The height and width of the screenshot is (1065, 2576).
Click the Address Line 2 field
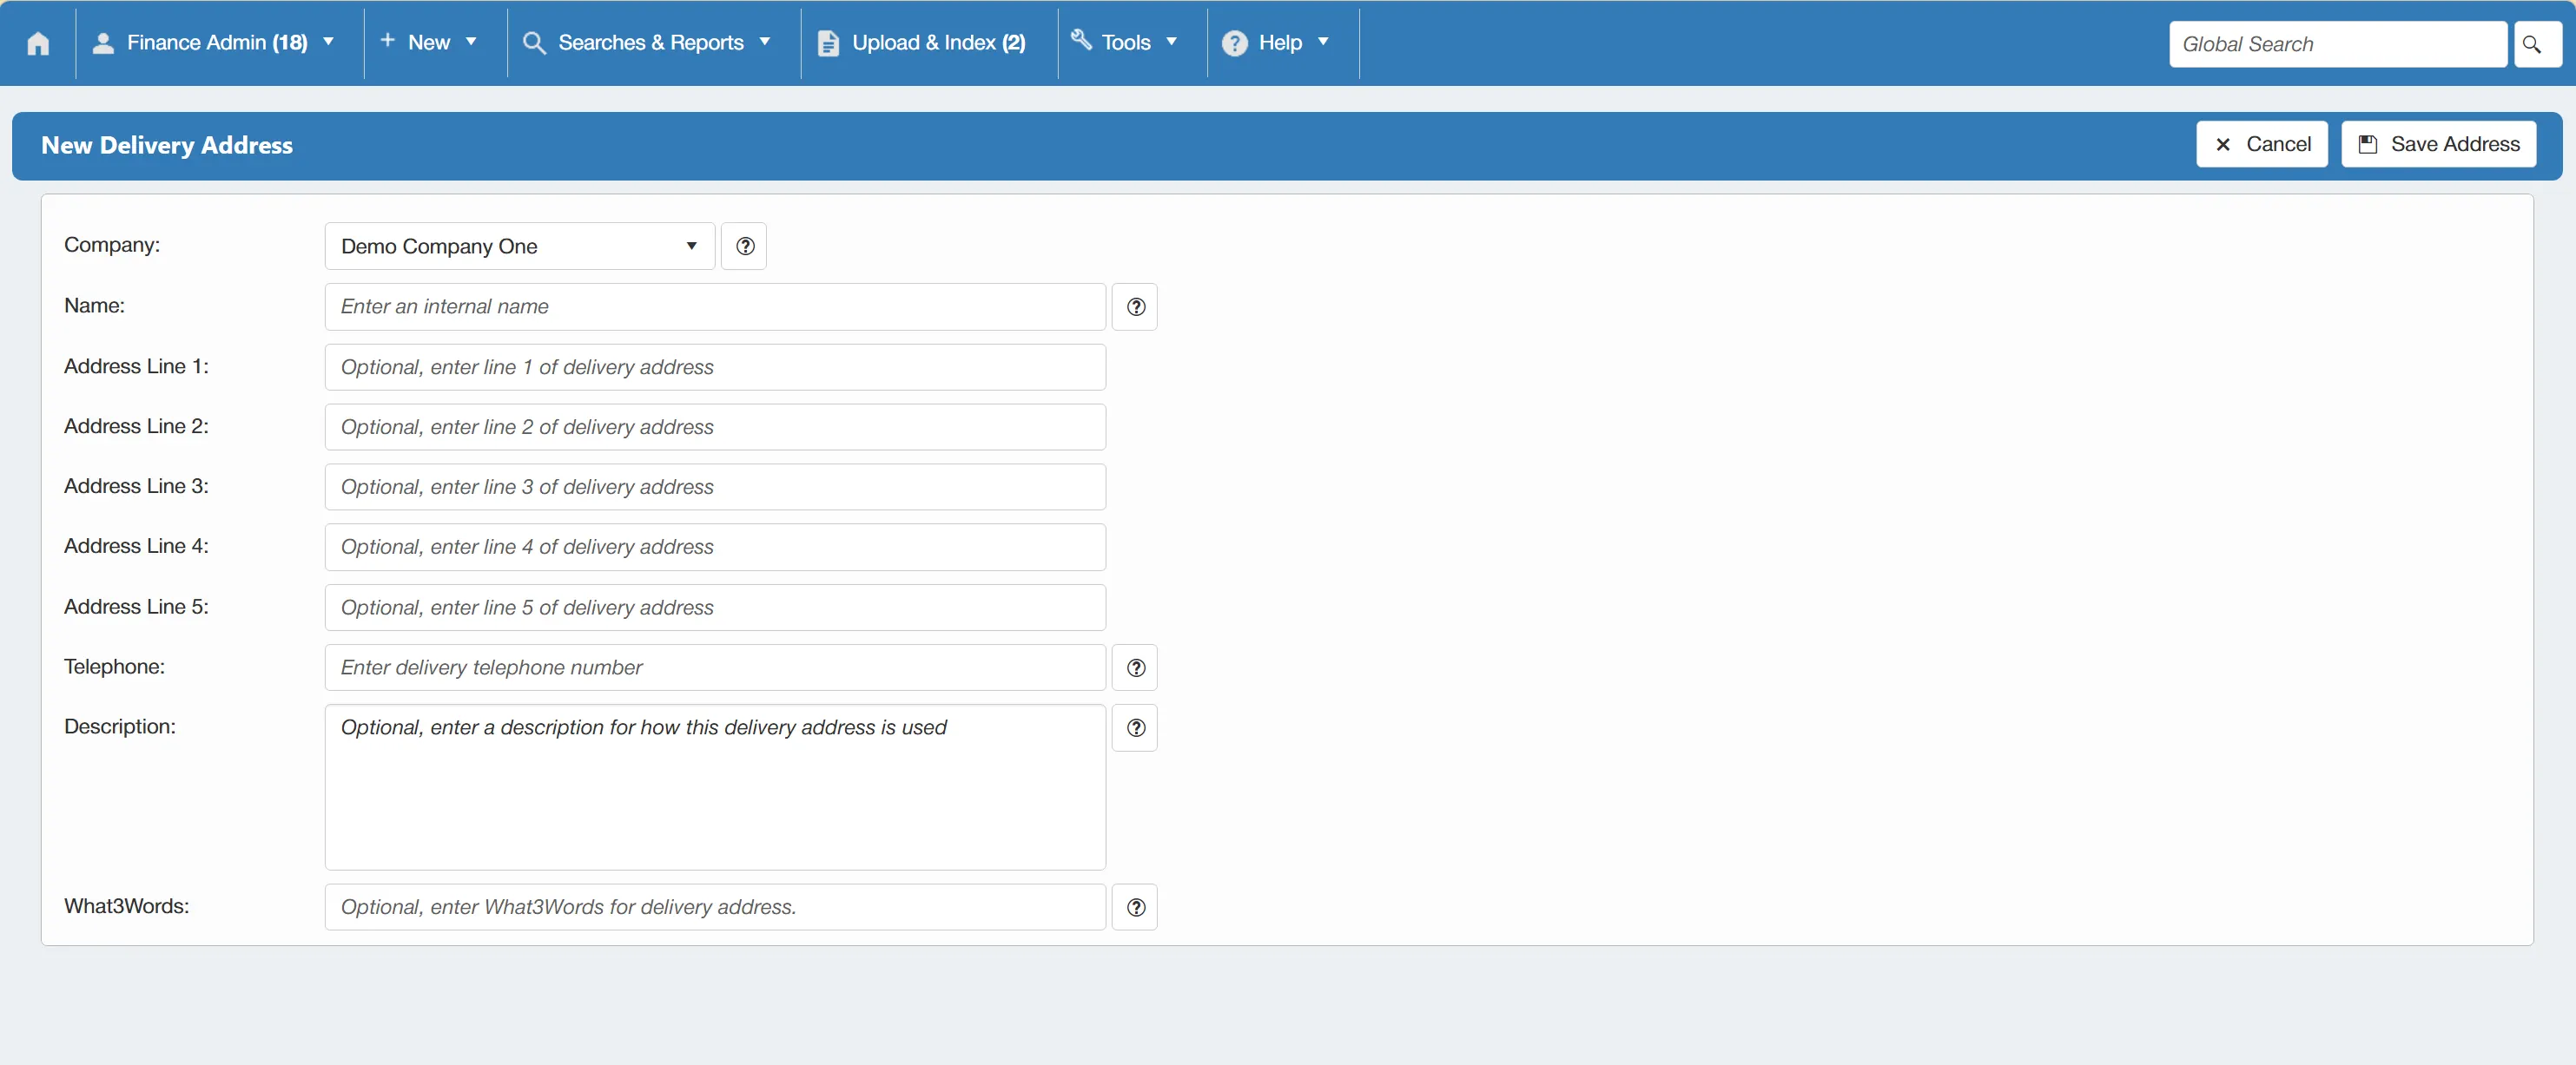pos(715,426)
